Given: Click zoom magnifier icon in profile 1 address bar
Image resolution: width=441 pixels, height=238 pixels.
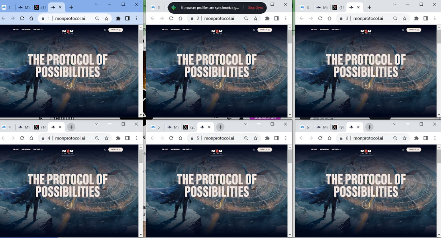Looking at the screenshot, I should click(x=97, y=18).
